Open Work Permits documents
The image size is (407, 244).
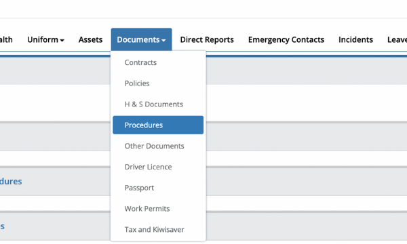click(158, 209)
